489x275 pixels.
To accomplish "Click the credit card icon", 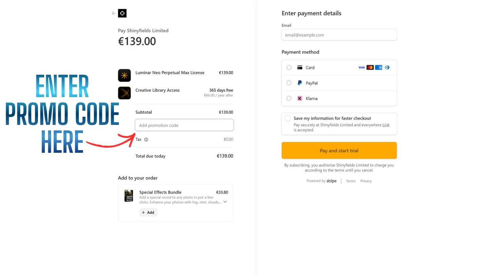I will coord(300,68).
